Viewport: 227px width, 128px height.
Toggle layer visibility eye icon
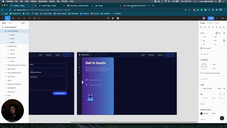click(x=224, y=89)
